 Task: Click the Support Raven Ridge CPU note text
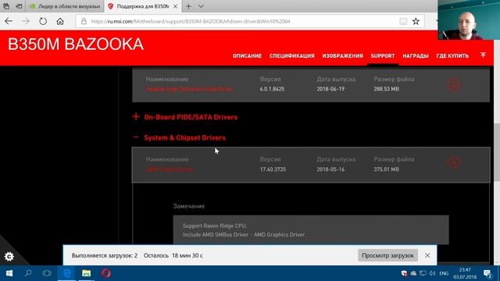point(215,226)
